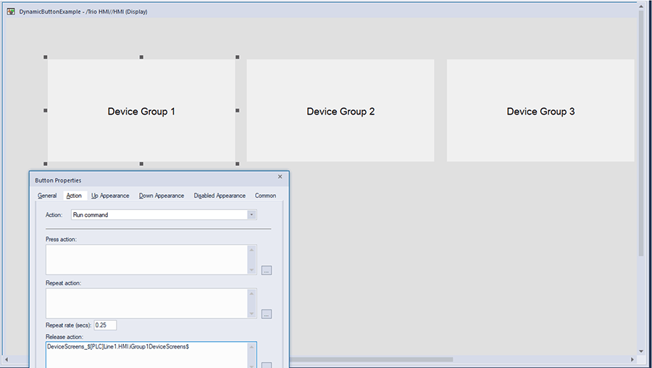Click Release action box scroll up arrow
This screenshot has height=368, width=652.
tap(251, 347)
